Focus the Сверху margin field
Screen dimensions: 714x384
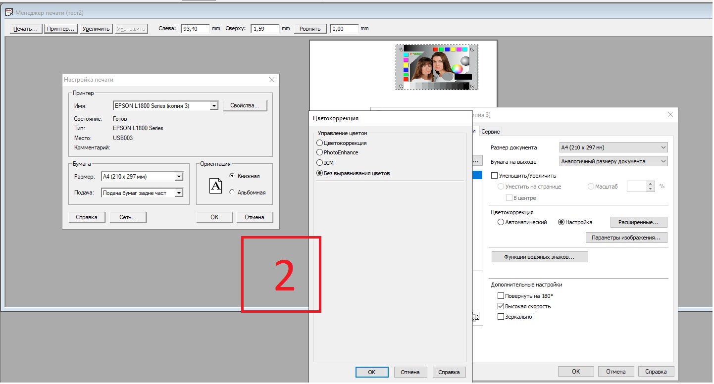[x=265, y=29]
